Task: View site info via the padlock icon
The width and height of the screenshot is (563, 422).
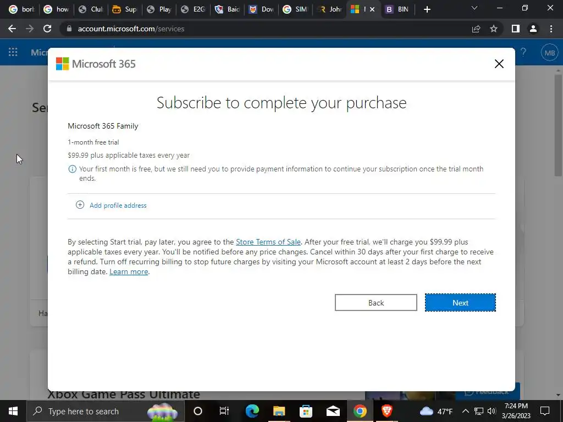Action: coord(69,29)
